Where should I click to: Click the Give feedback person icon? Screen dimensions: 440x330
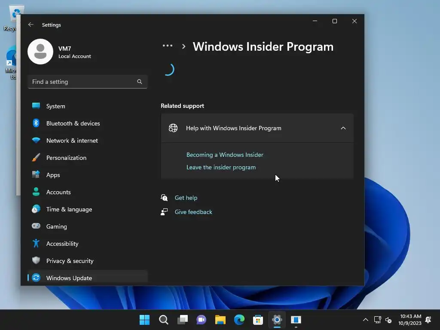pos(164,212)
